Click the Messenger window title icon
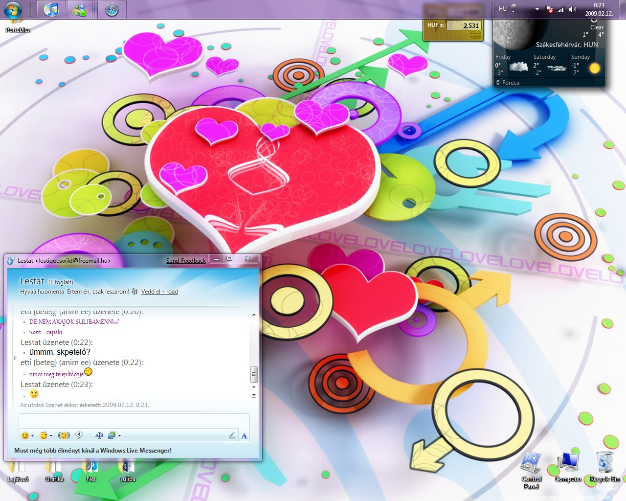This screenshot has width=626, height=501. (11, 261)
